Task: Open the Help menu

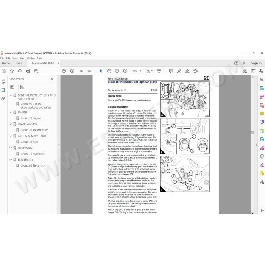Action: click(x=40, y=58)
